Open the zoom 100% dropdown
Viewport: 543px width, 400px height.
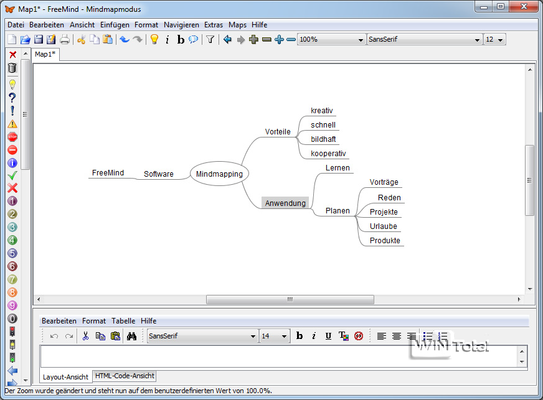point(331,40)
